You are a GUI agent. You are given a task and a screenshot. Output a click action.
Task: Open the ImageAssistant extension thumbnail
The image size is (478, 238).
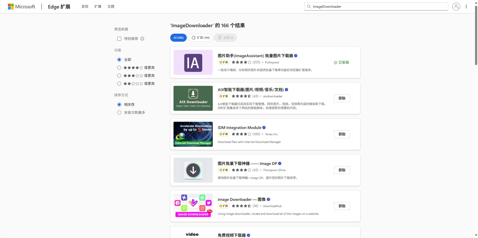point(193,62)
